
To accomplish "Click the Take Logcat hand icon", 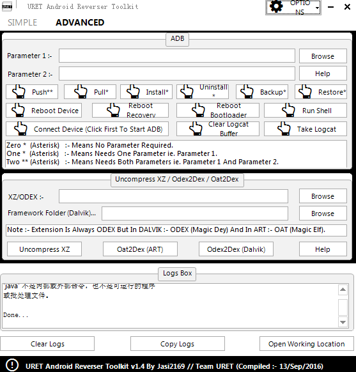I will [284, 128].
